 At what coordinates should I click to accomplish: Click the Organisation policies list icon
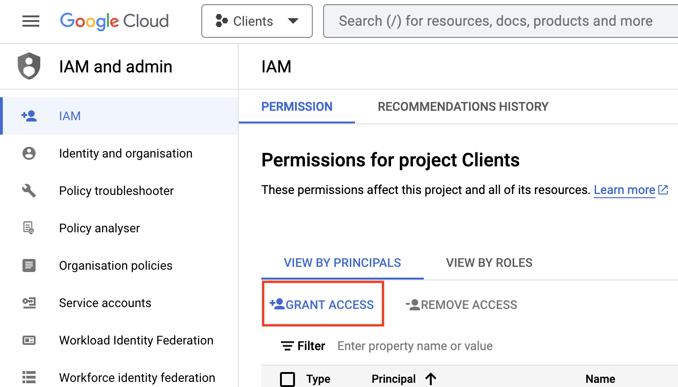tap(29, 265)
